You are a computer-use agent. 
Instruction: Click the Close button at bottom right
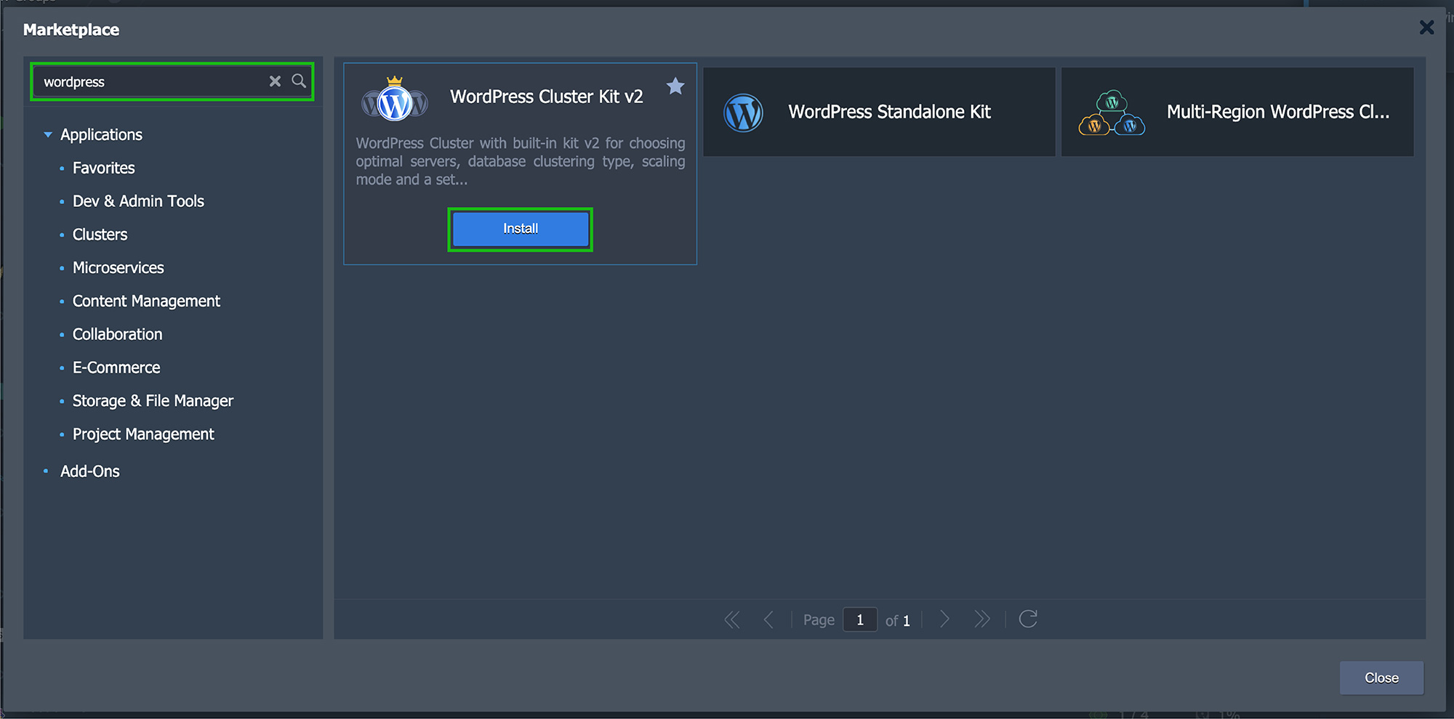[x=1381, y=678]
